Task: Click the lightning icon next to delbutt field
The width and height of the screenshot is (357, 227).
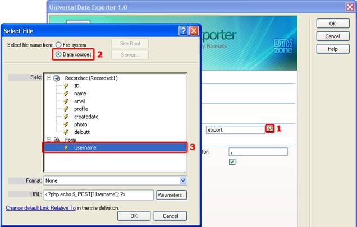Action: point(66,132)
